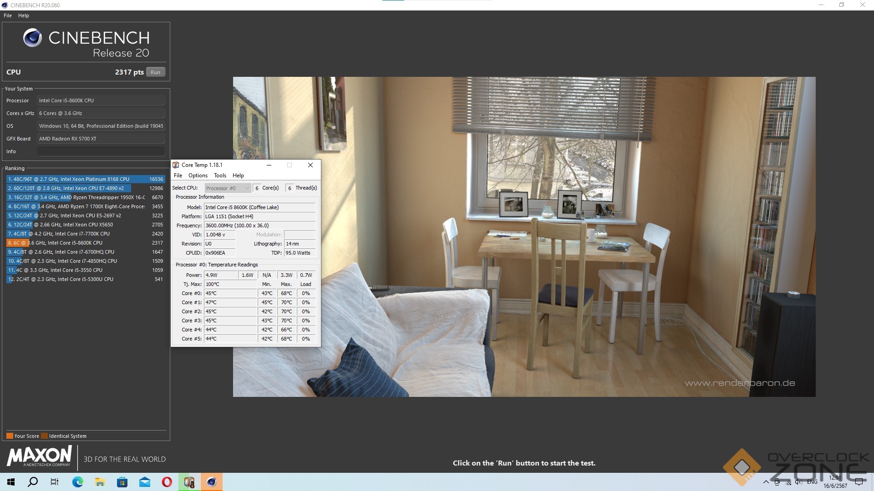Minimize the Core Temp window
Viewport: 874px width, 491px height.
[x=269, y=165]
